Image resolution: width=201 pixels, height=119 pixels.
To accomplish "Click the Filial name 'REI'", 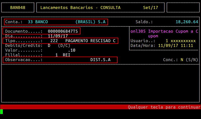I will click(66, 55).
